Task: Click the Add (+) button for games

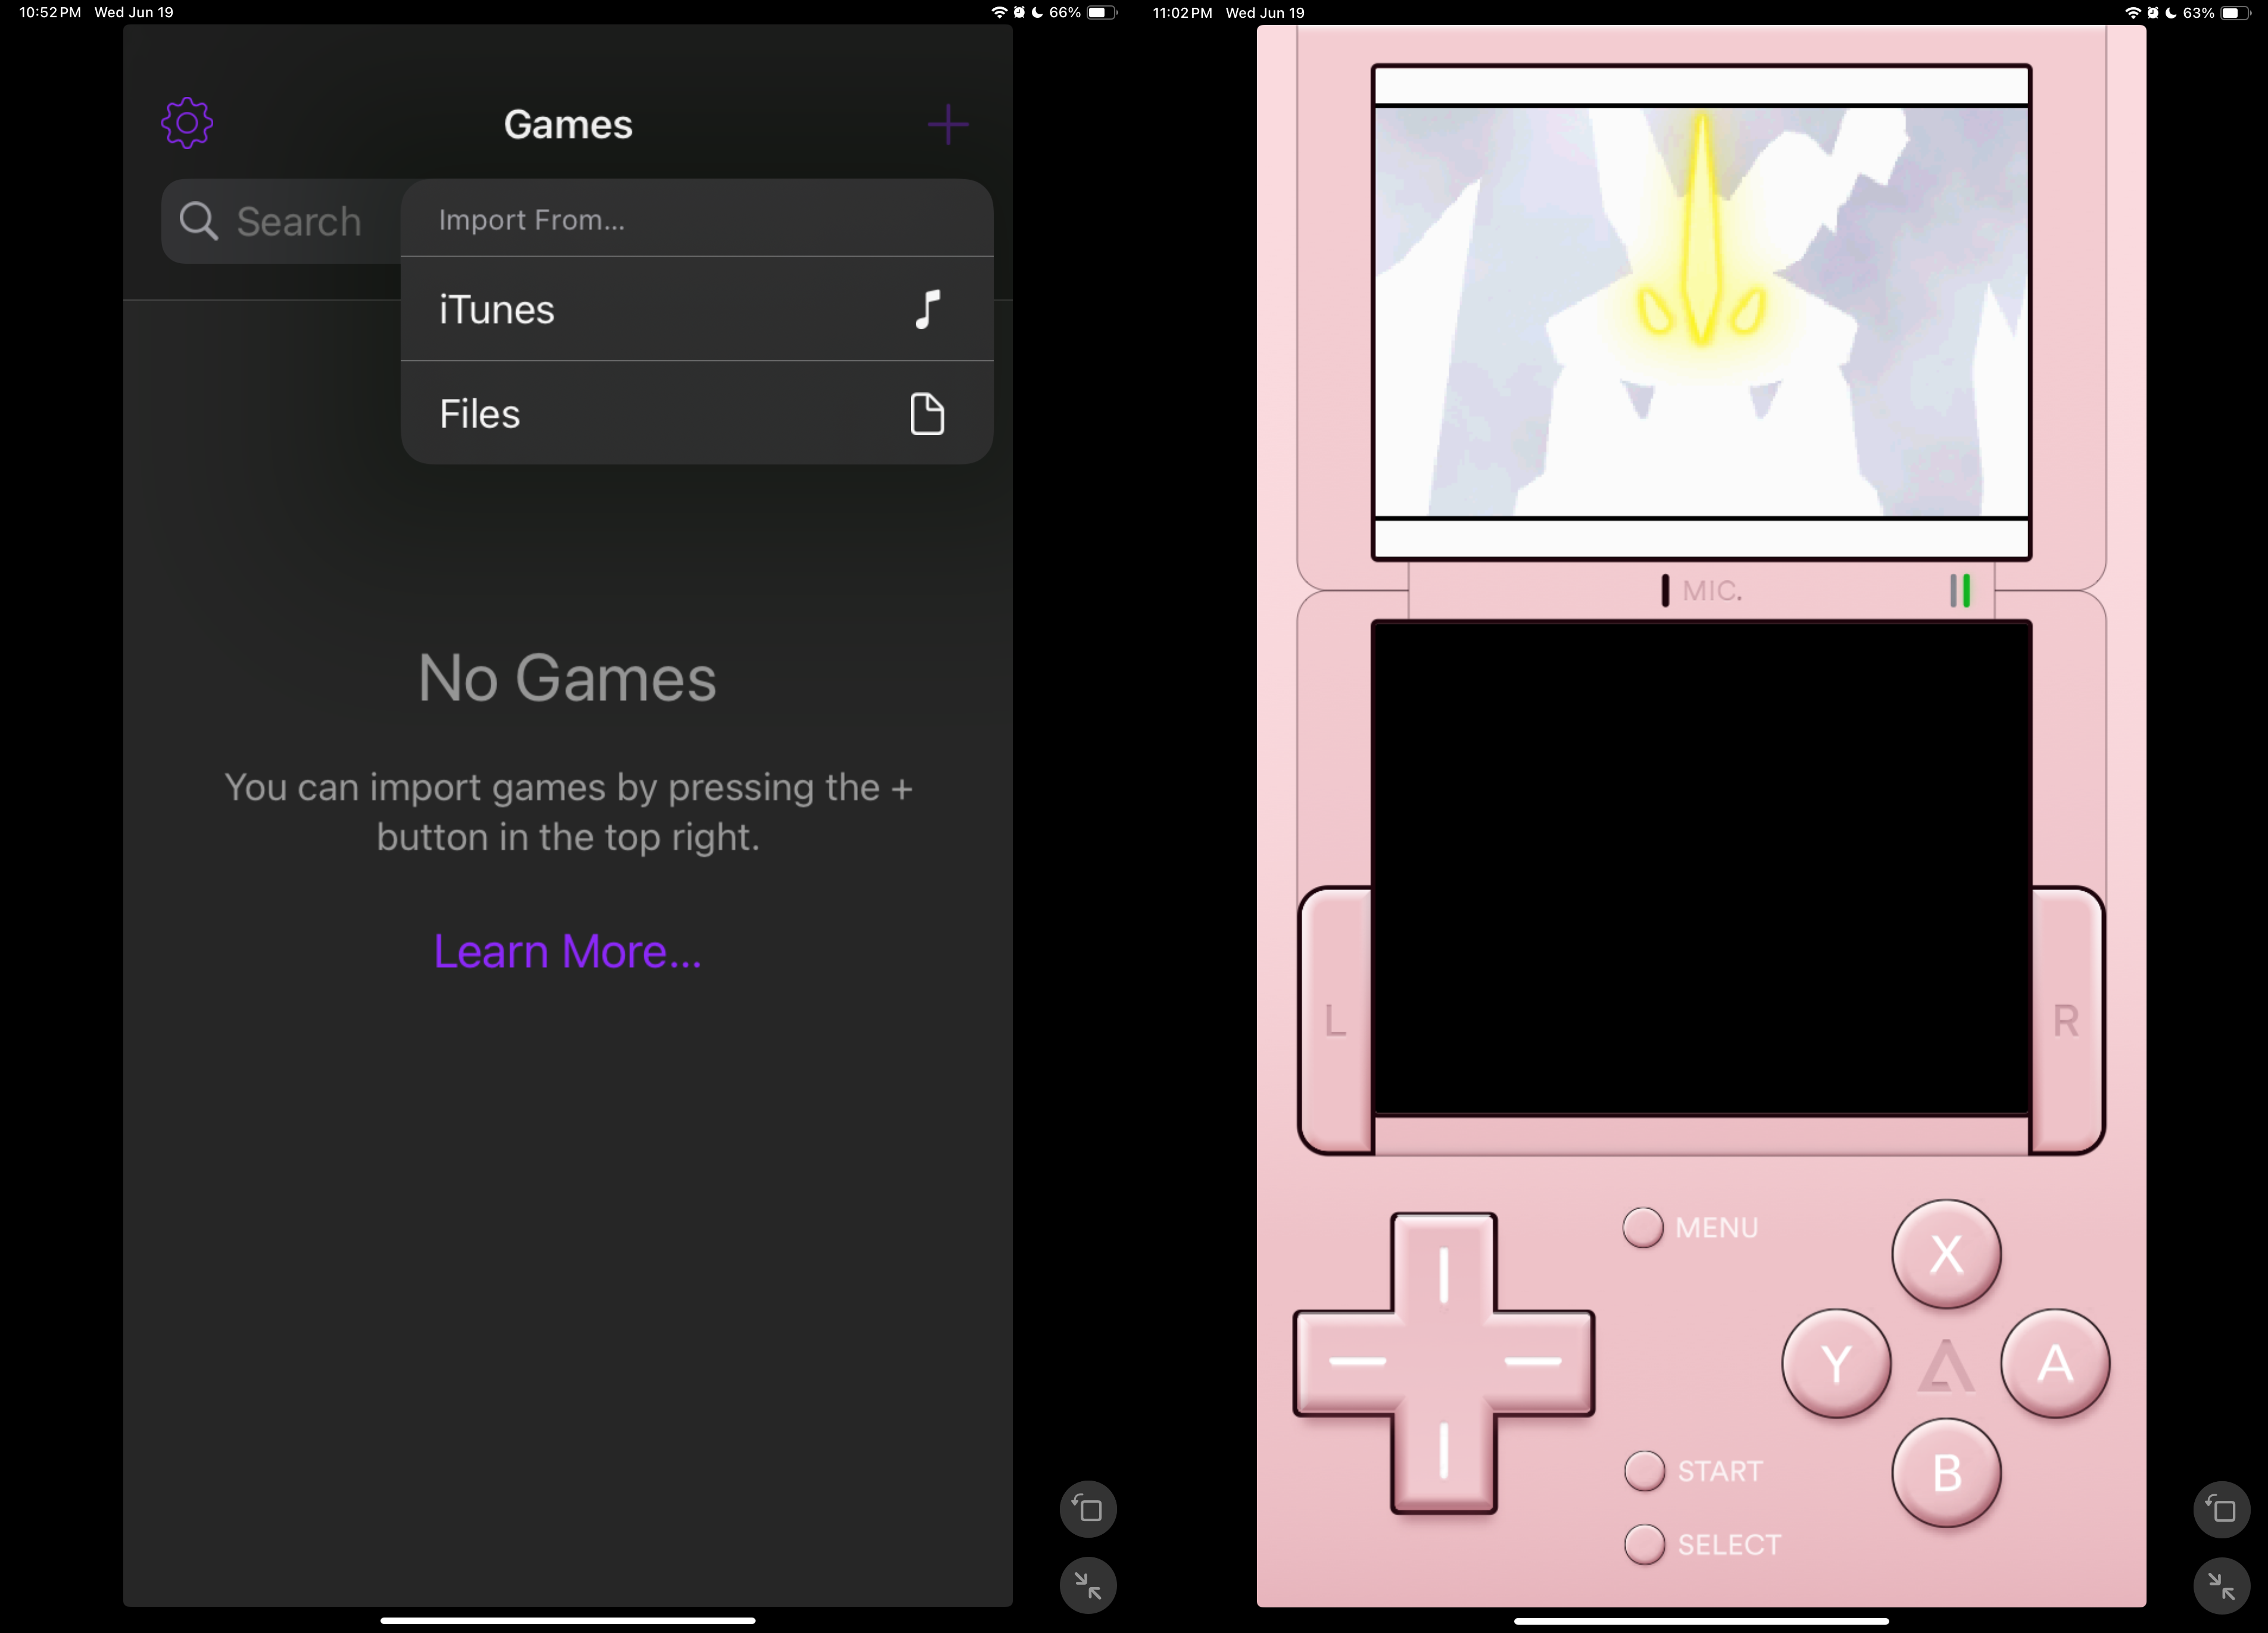Action: (x=949, y=123)
